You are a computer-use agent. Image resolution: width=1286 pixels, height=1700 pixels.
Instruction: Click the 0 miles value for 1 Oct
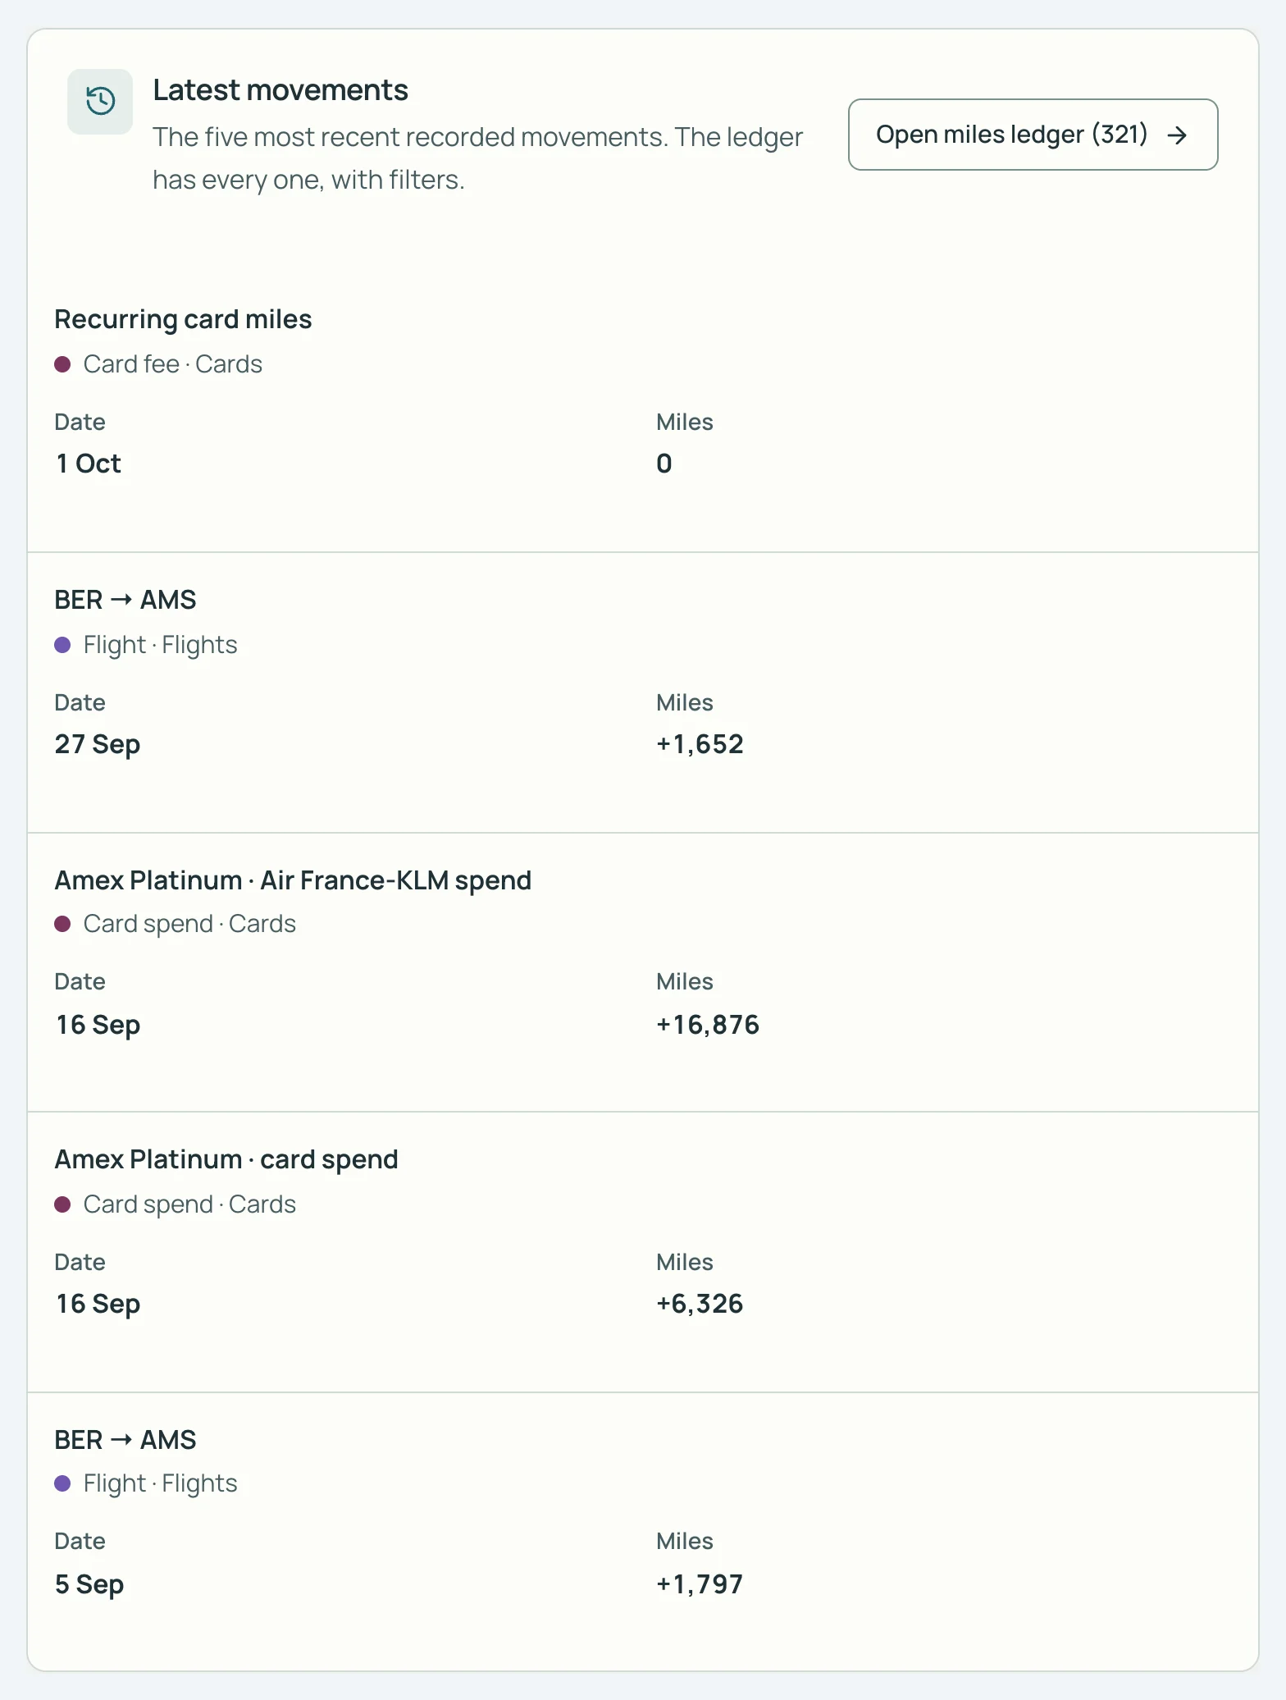[664, 464]
